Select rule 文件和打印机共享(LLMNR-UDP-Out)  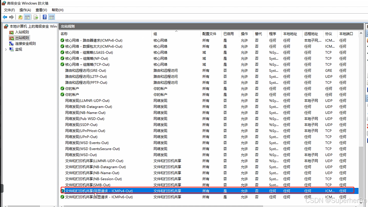[94, 161]
